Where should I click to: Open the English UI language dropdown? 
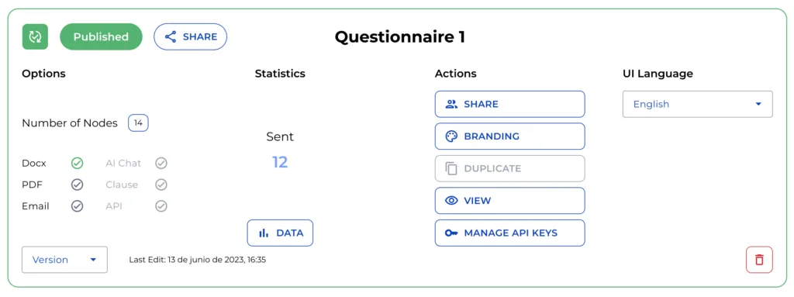pos(697,104)
